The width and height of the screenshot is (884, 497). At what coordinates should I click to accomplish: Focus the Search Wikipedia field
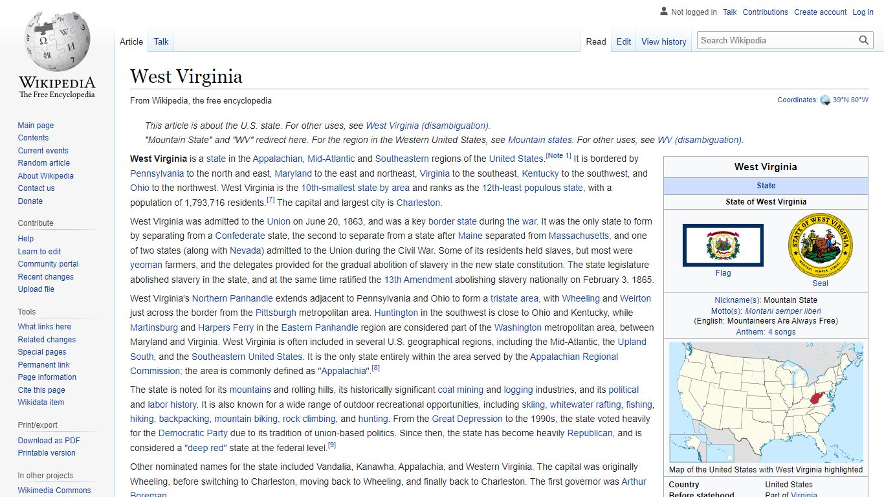778,40
